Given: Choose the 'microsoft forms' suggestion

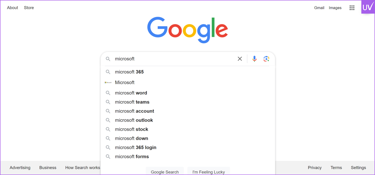Looking at the screenshot, I should pos(132,157).
